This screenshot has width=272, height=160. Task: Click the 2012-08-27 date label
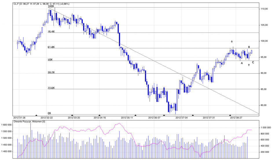pos(236,118)
